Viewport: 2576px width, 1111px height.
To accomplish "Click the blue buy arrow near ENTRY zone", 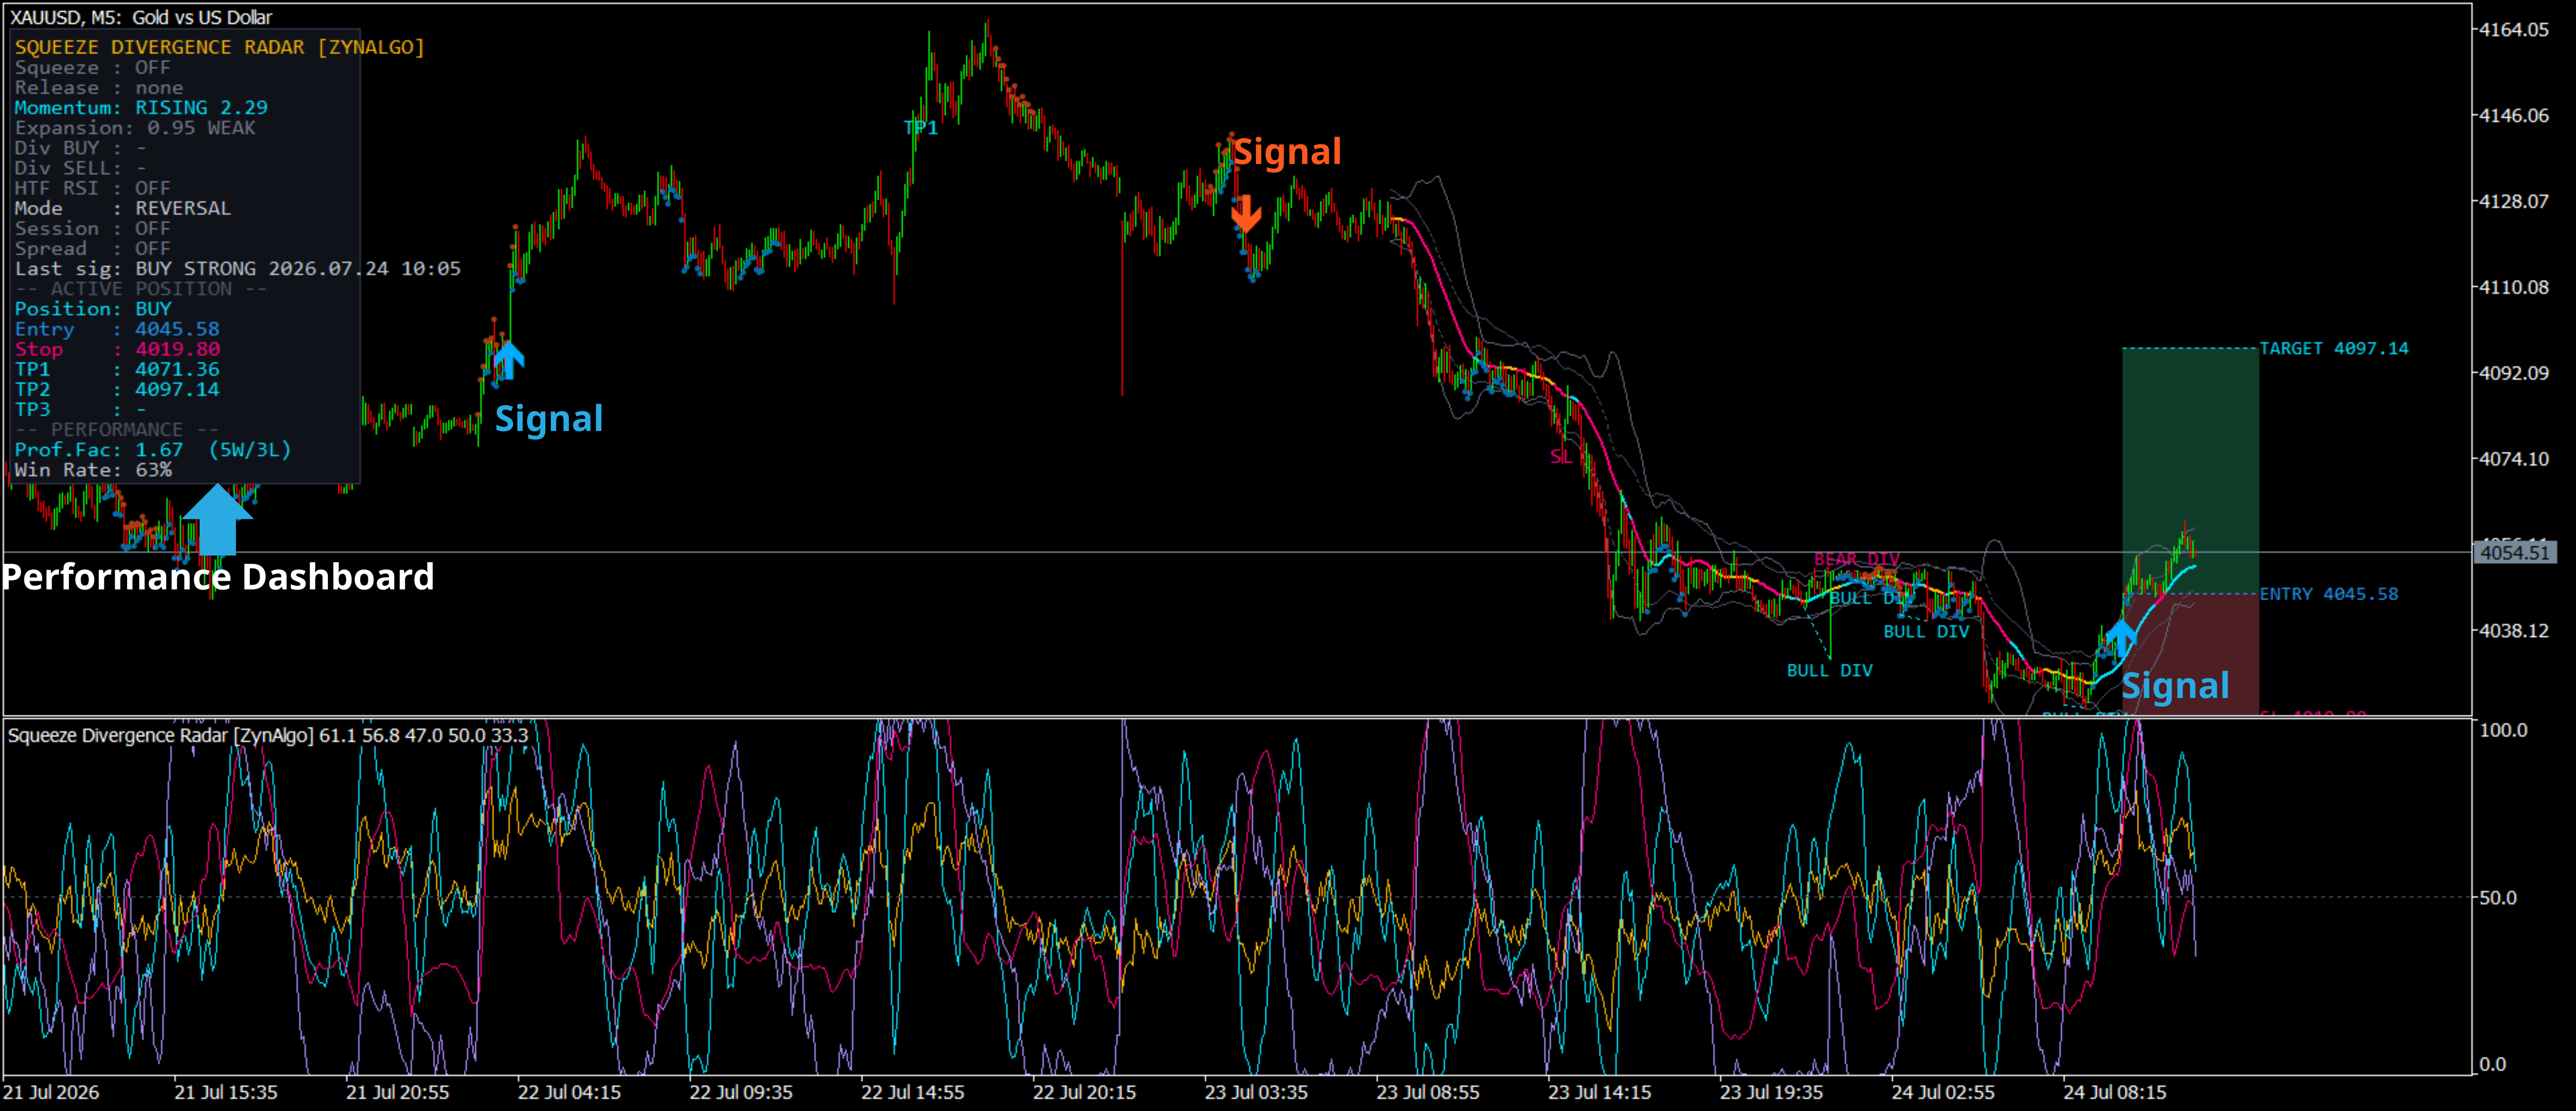I will pyautogui.click(x=2119, y=638).
